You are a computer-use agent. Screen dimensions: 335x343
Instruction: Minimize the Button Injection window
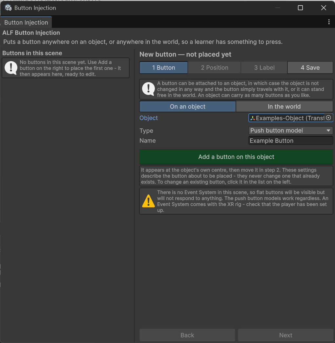[x=278, y=8]
